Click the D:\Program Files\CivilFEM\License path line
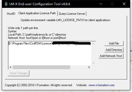 pyautogui.click(x=50, y=43)
